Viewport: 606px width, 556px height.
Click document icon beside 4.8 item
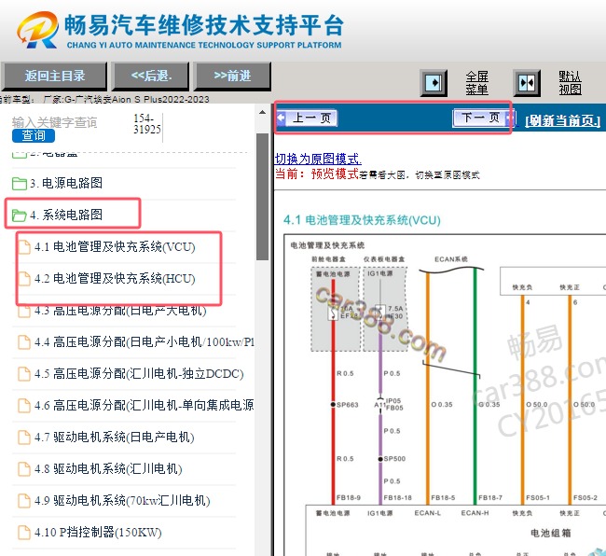(24, 469)
